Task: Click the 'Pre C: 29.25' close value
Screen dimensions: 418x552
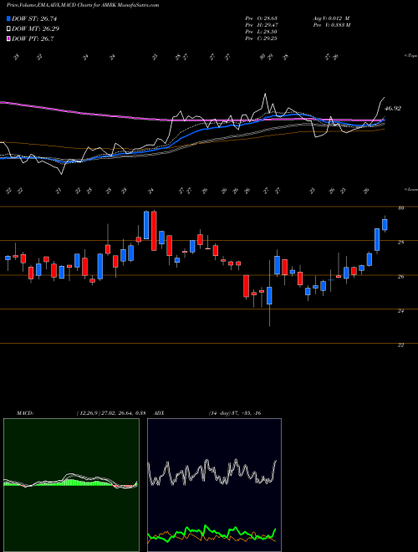Action: click(x=261, y=38)
